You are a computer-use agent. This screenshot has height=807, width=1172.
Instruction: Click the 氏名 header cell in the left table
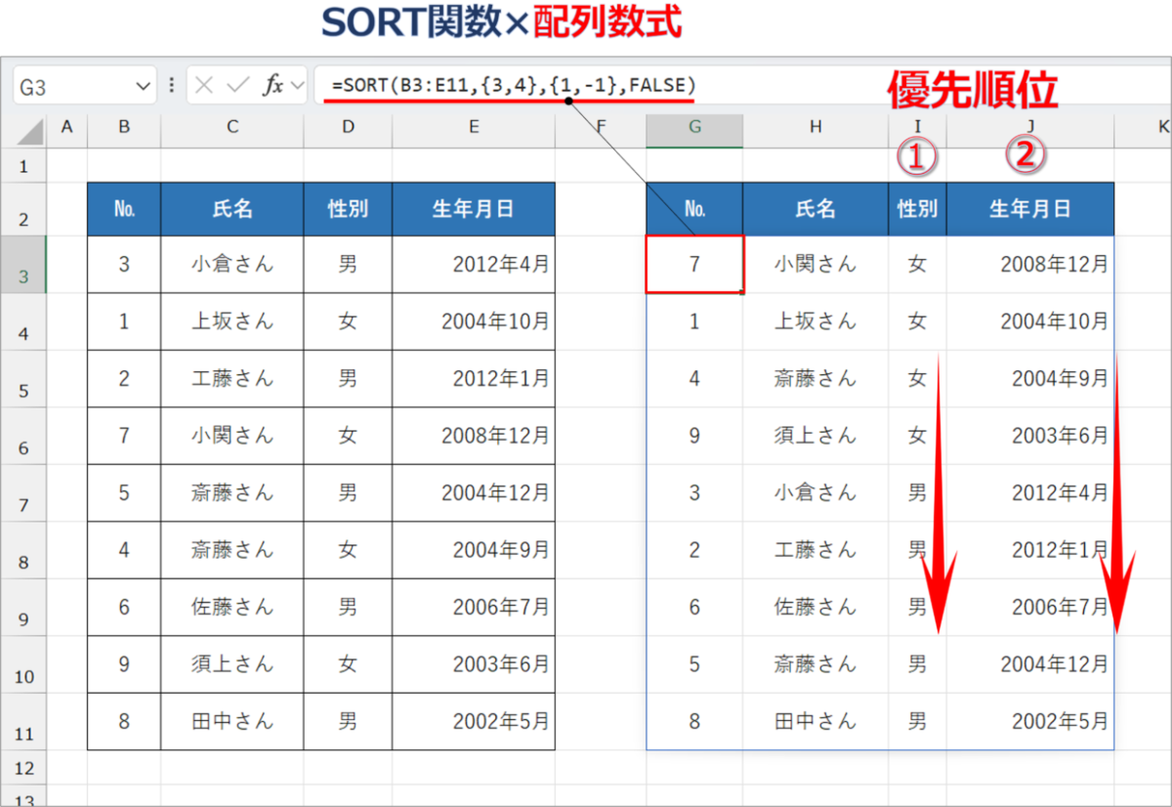(231, 208)
